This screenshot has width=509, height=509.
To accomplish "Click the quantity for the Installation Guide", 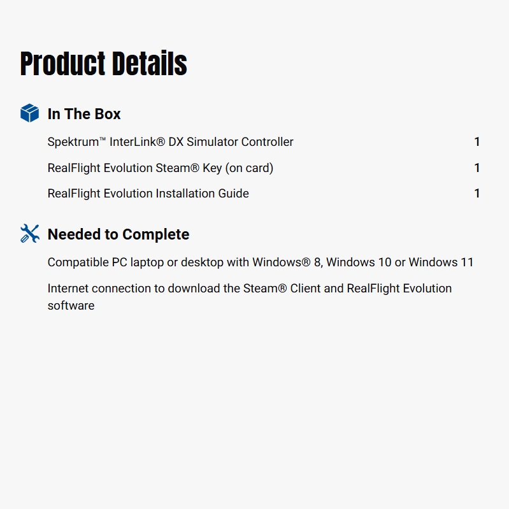I will (477, 194).
